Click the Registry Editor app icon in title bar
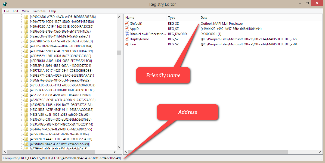Image resolution: width=325 pixels, height=163 pixels. coord(5,4)
